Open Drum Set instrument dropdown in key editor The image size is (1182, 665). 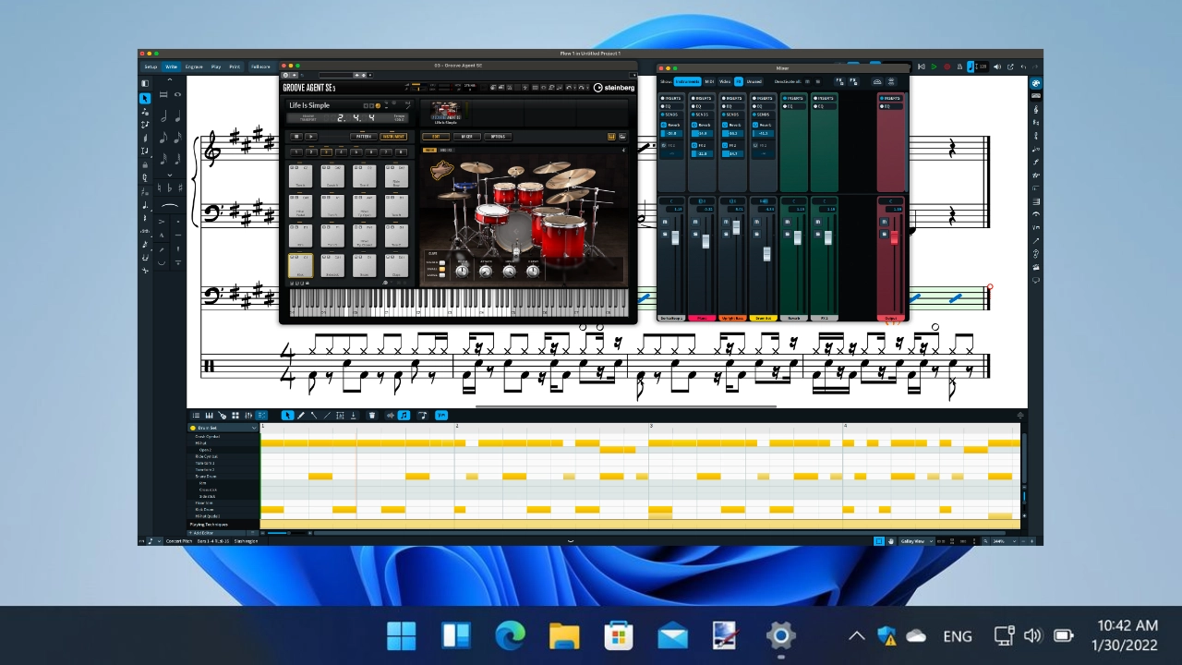(223, 429)
